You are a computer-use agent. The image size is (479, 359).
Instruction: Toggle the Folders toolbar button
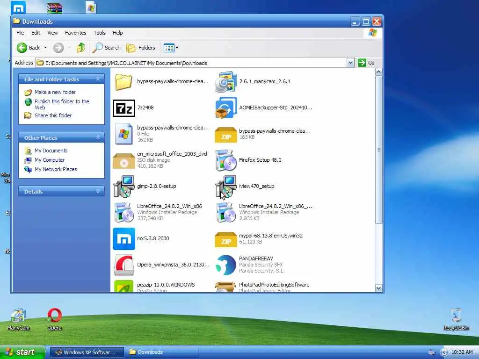(141, 48)
